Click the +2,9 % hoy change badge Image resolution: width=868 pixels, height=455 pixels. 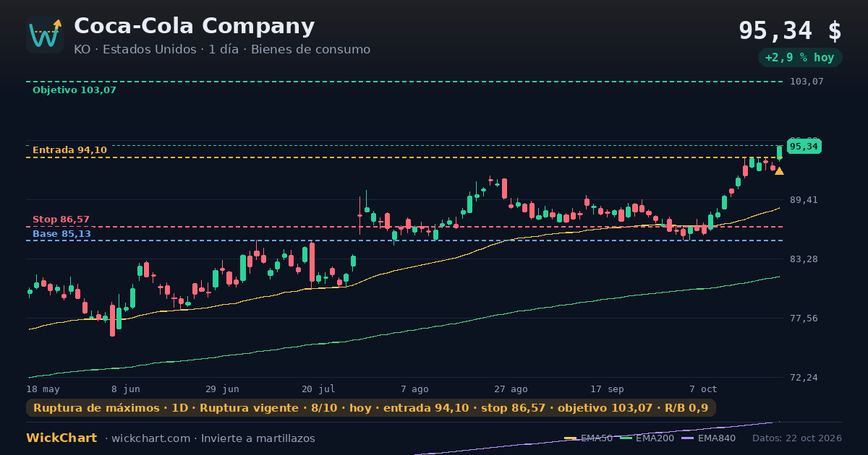click(799, 58)
